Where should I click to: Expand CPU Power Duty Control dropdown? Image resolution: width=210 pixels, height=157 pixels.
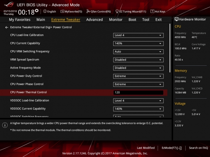138,76
